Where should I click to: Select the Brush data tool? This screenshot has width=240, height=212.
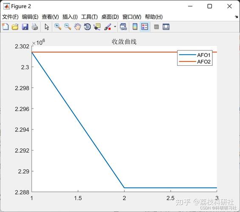[x=107, y=27]
